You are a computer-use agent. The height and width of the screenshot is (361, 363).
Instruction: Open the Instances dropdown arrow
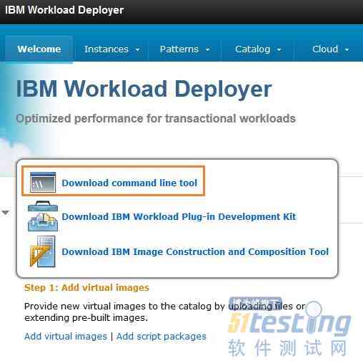click(x=138, y=49)
